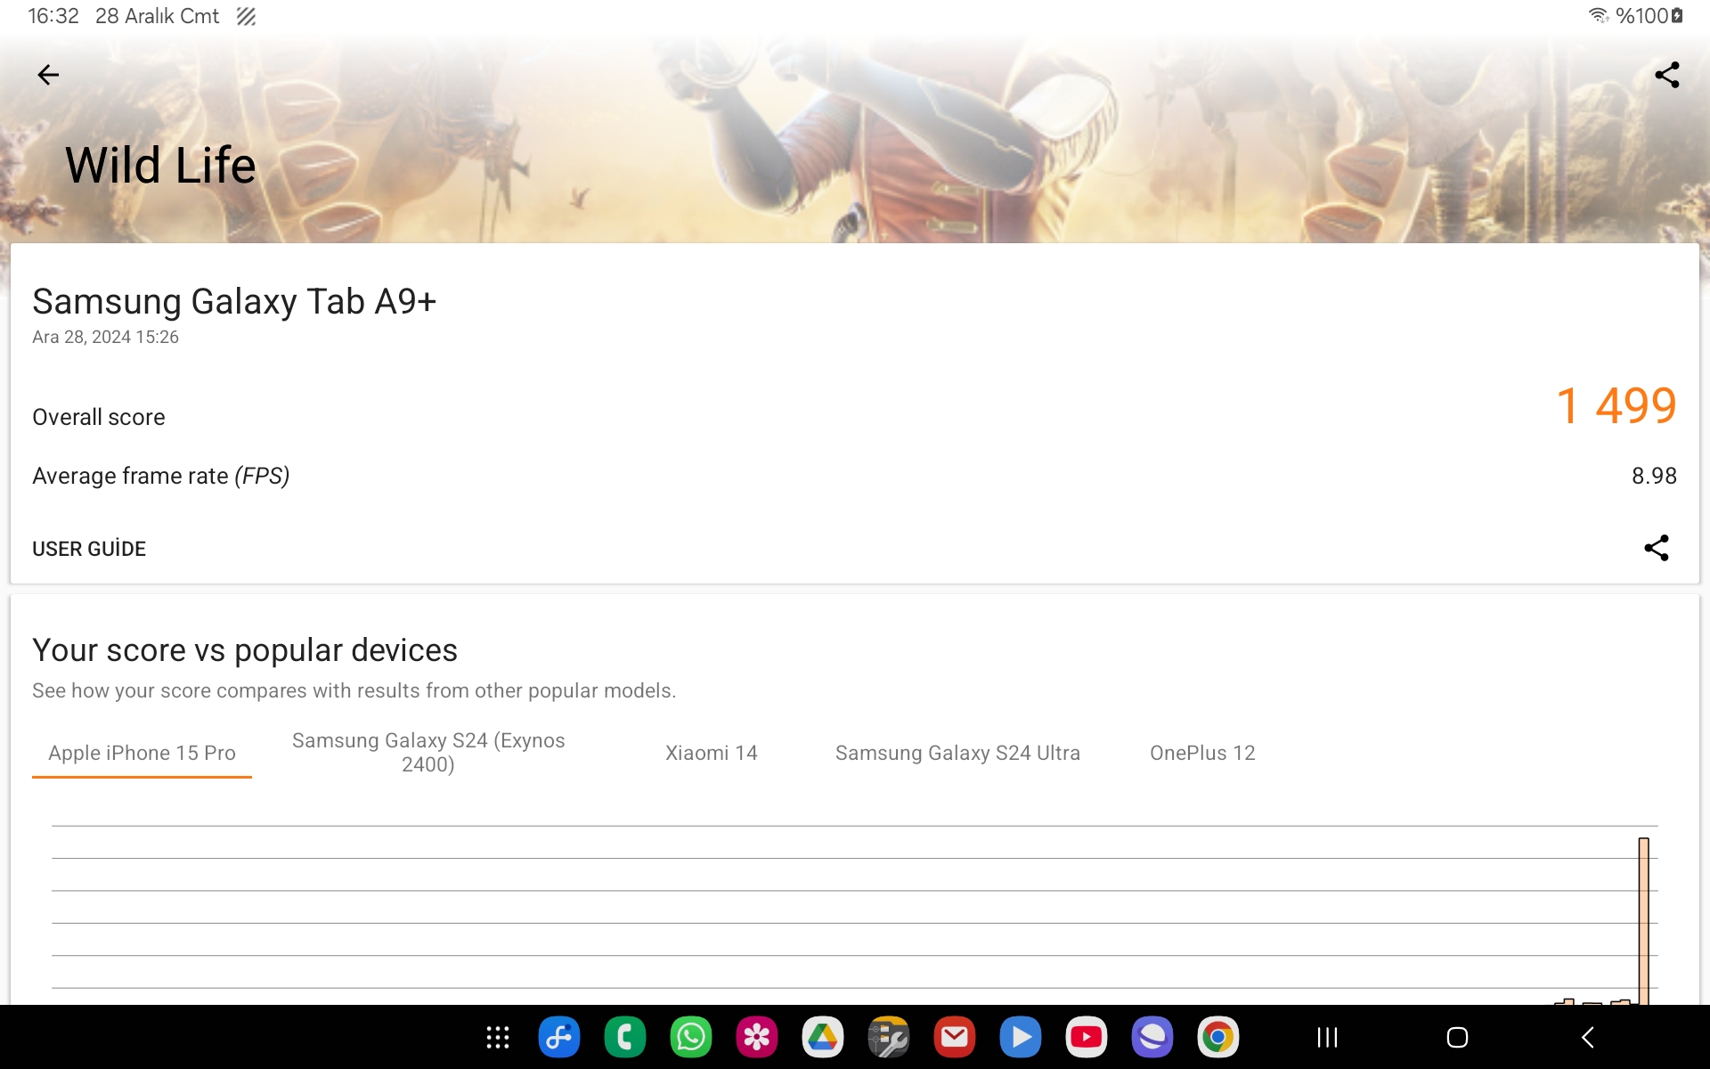Select the Apple iPhone 15 Pro tab
The height and width of the screenshot is (1069, 1710).
[142, 753]
